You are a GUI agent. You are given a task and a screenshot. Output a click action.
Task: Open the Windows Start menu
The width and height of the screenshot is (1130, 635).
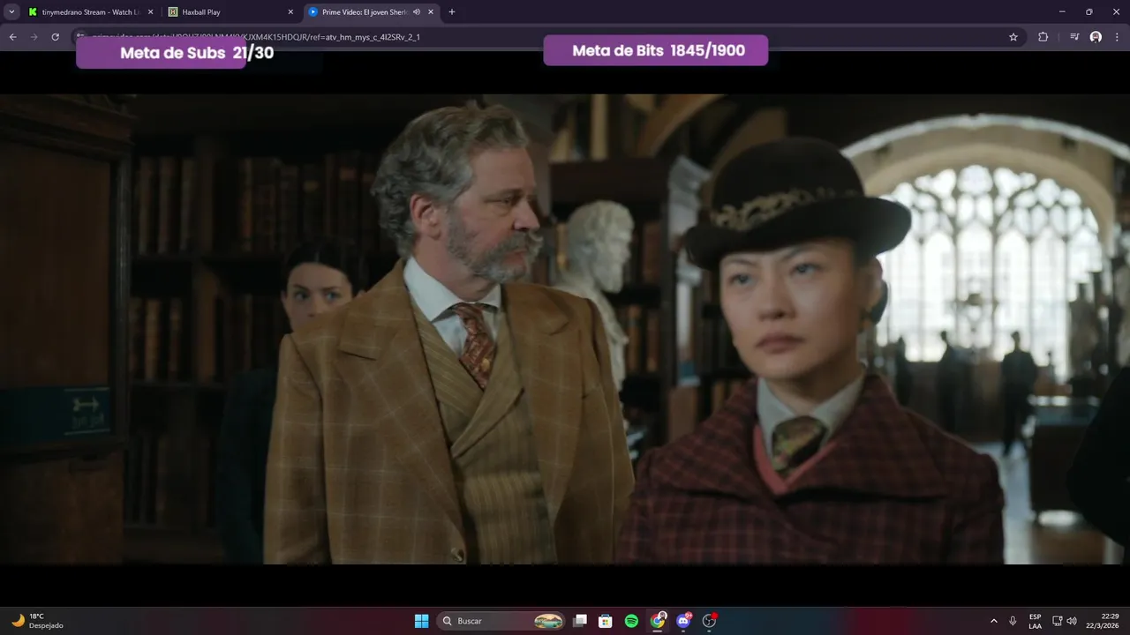tap(422, 621)
